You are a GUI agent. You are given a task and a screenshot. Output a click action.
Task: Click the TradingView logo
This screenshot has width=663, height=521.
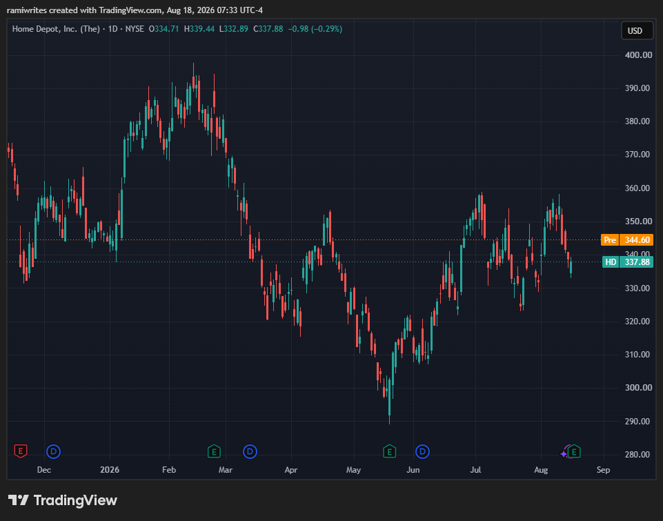tap(19, 500)
